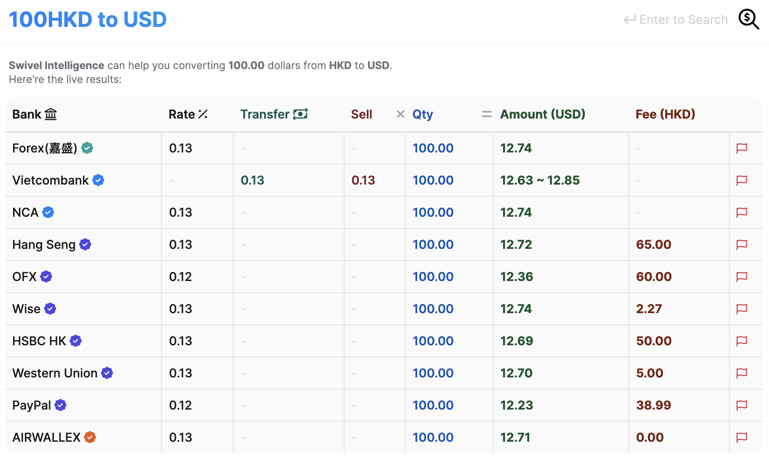Click the AIRWALLEX verified badge
The height and width of the screenshot is (463, 769).
pyautogui.click(x=90, y=437)
